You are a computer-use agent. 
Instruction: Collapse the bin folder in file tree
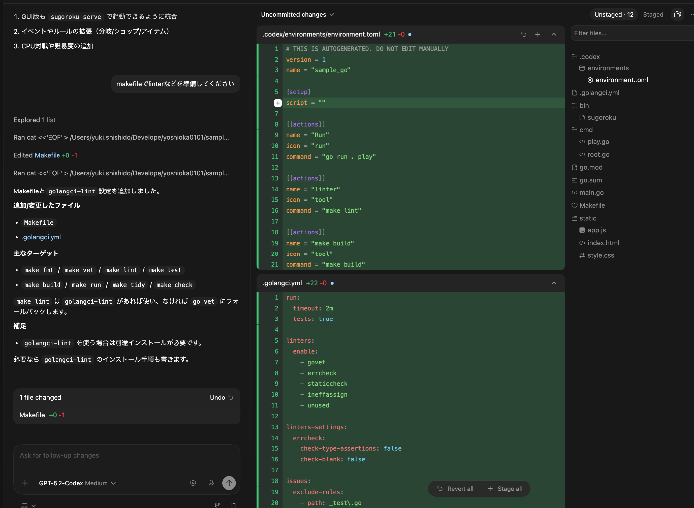pyautogui.click(x=580, y=106)
